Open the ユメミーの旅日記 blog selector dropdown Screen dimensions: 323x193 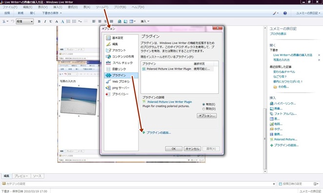tap(308, 13)
